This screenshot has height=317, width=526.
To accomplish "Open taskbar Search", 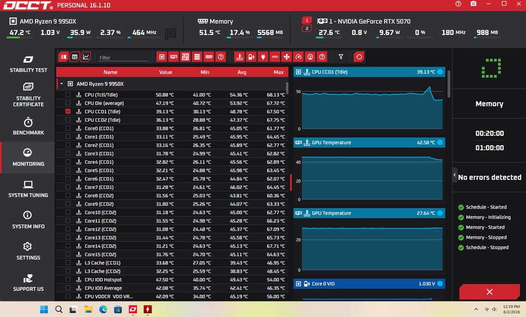I will tap(59, 309).
